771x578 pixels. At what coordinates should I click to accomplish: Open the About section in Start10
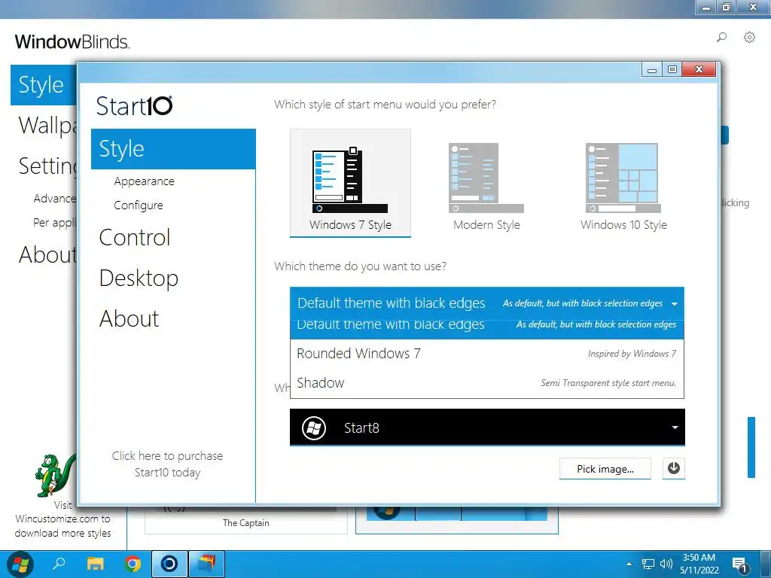point(129,318)
